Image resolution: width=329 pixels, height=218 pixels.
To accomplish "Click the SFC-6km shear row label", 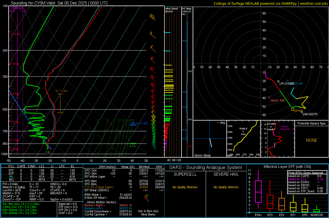I will (x=91, y=181).
